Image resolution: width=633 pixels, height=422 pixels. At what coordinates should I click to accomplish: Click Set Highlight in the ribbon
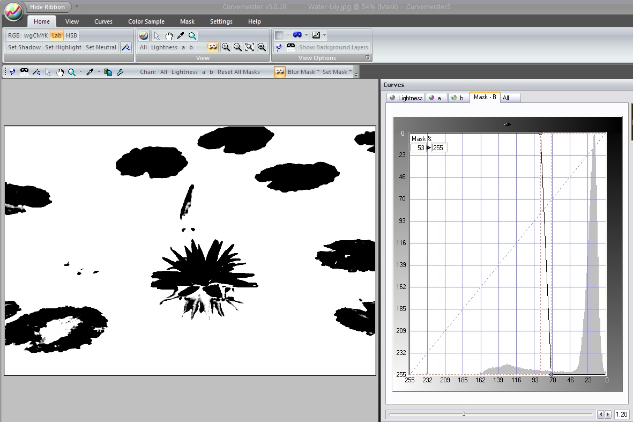pos(63,47)
